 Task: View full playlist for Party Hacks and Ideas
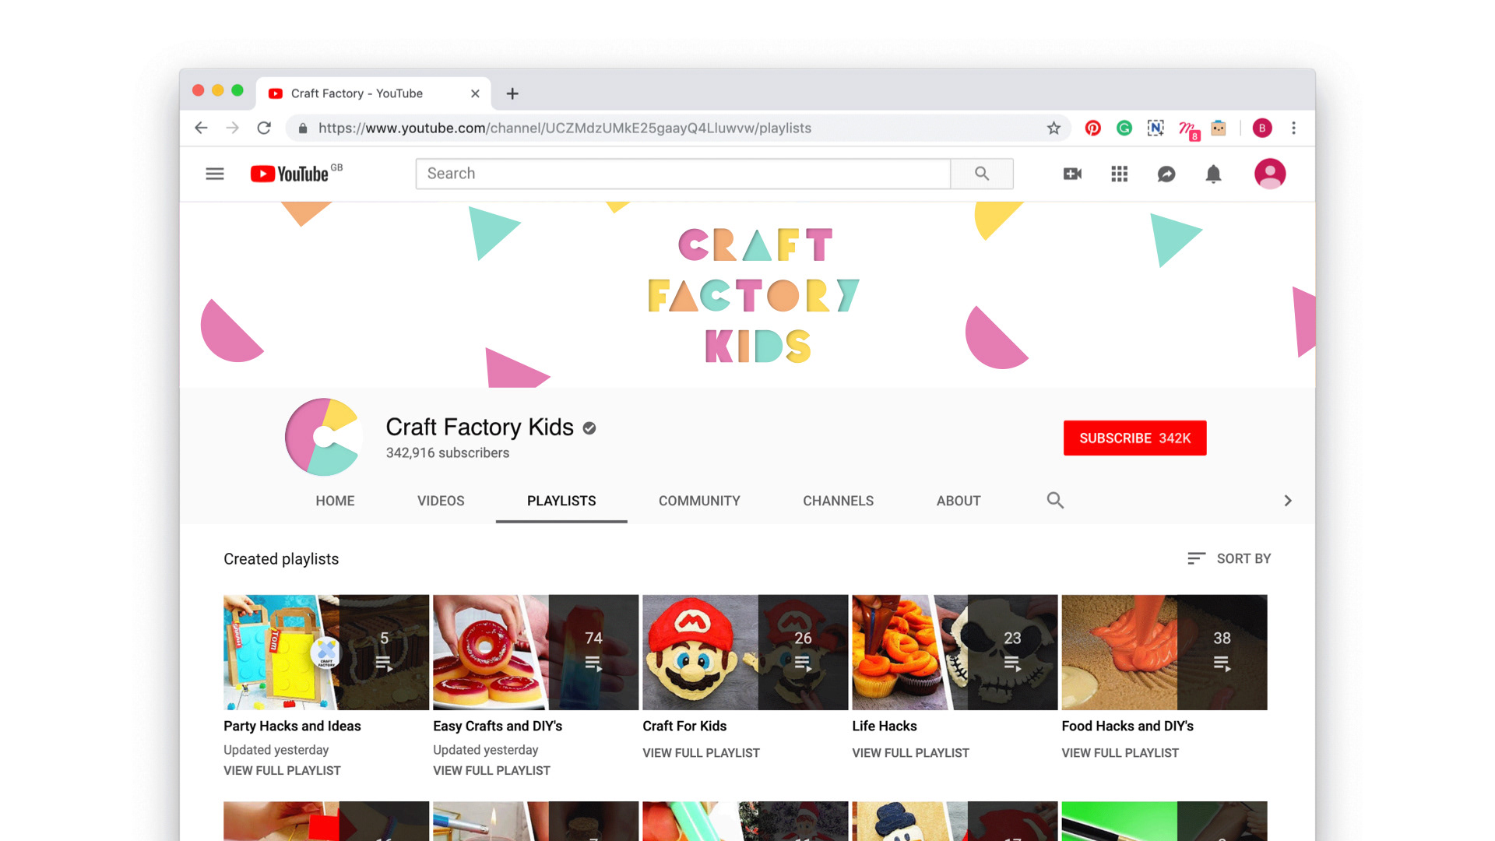click(282, 770)
